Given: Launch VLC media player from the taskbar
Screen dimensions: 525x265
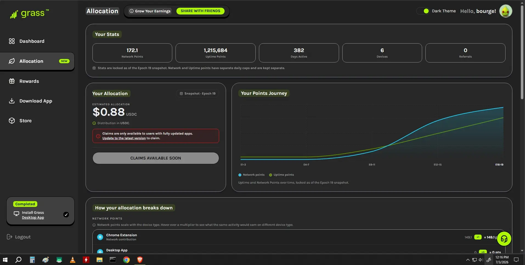Looking at the screenshot, I should (x=73, y=260).
